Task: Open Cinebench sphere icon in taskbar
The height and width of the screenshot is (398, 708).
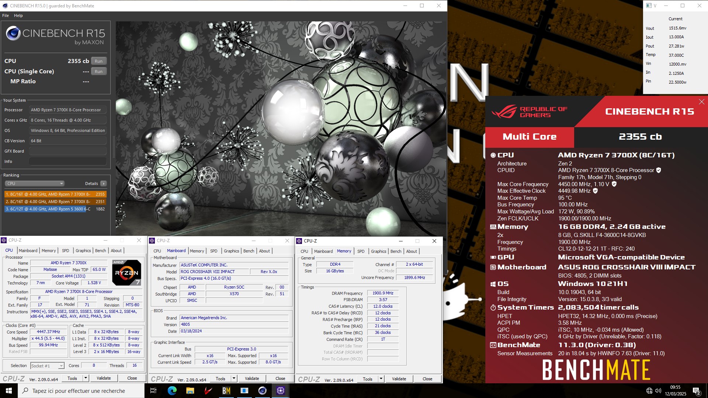Action: click(x=262, y=391)
